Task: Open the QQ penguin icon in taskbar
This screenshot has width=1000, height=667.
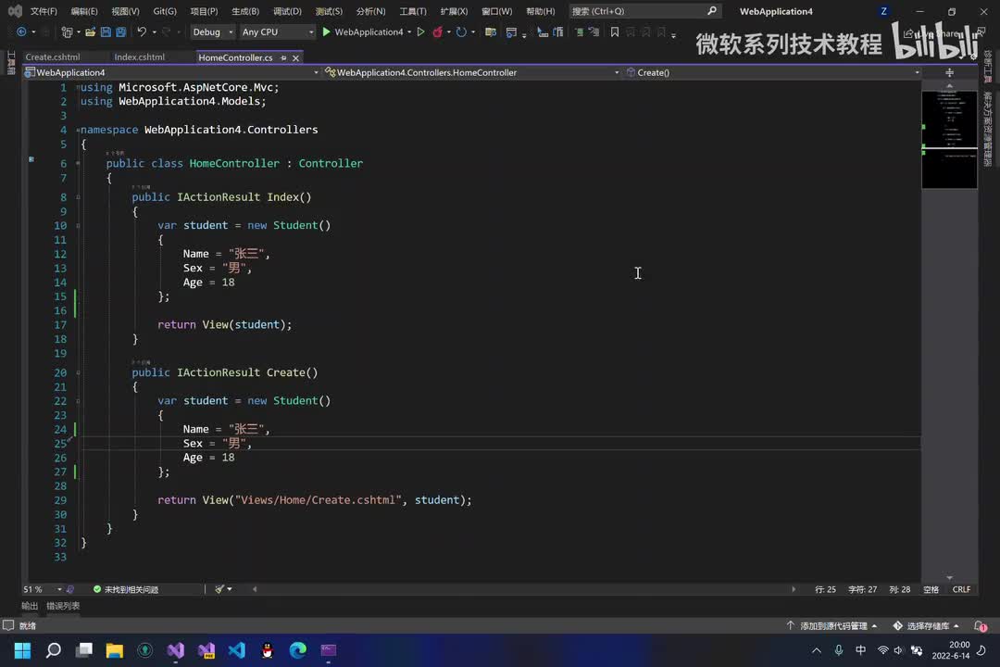Action: (268, 649)
